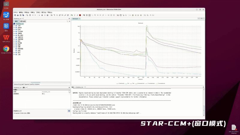Expand the 区域 tree node

14,29
